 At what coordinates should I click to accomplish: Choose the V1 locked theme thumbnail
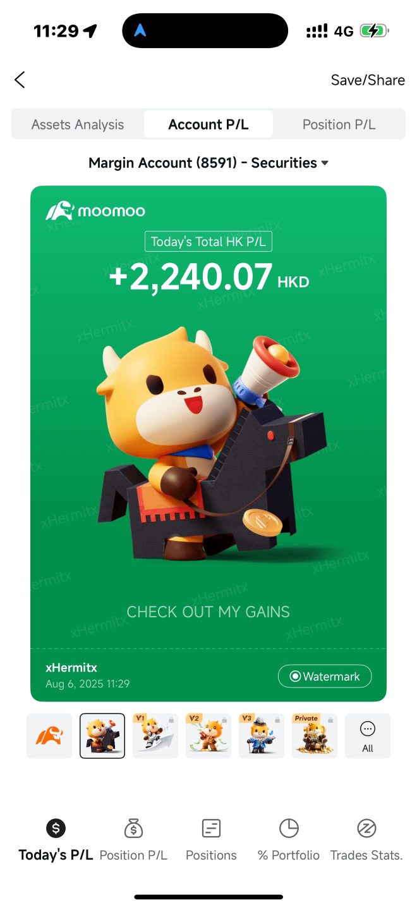155,736
